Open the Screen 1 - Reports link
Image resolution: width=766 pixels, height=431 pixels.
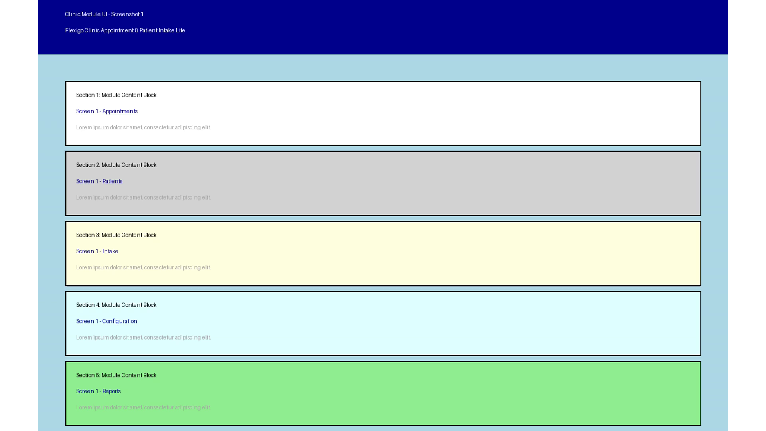98,391
